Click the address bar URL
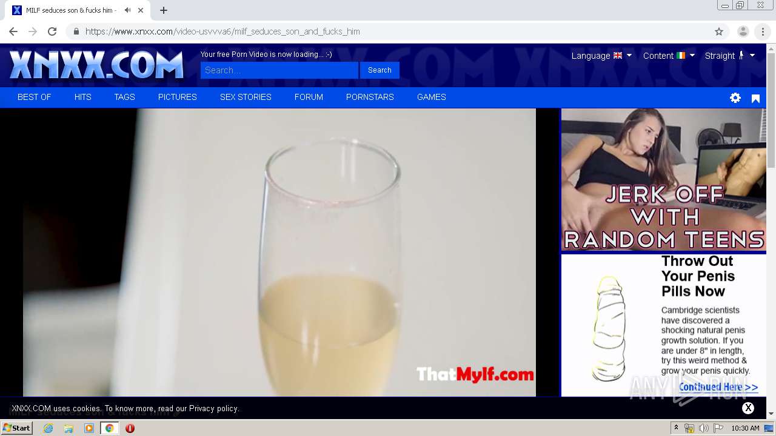 222,31
